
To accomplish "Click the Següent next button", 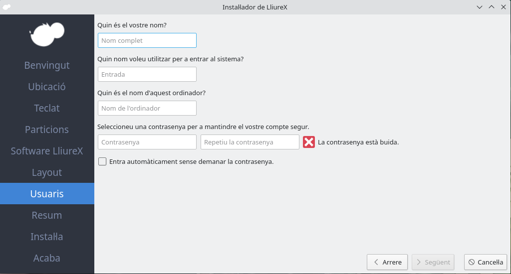I will (433, 262).
